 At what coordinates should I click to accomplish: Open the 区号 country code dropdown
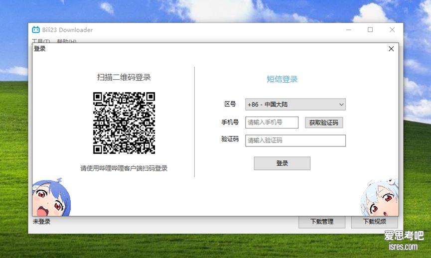point(295,105)
